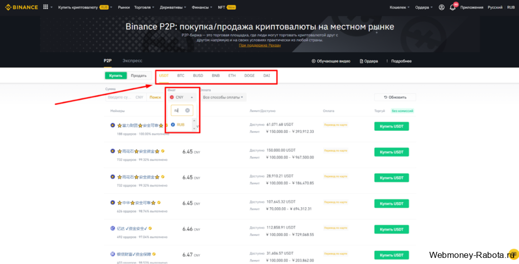Open the apps grid icon menu
The width and height of the screenshot is (519, 264).
46,7
